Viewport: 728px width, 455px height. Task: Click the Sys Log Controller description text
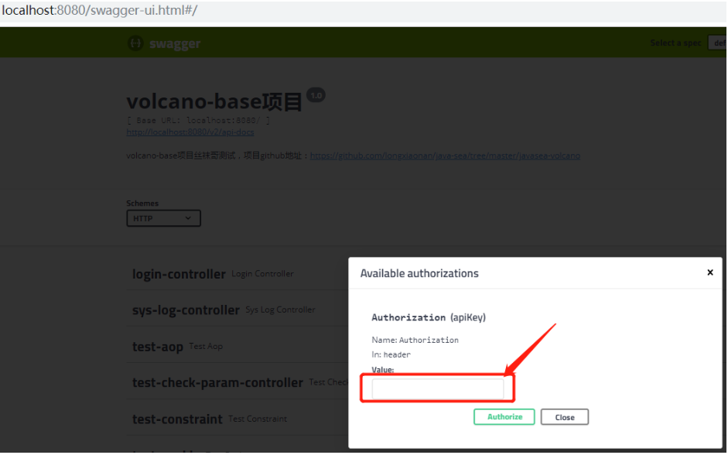click(280, 310)
